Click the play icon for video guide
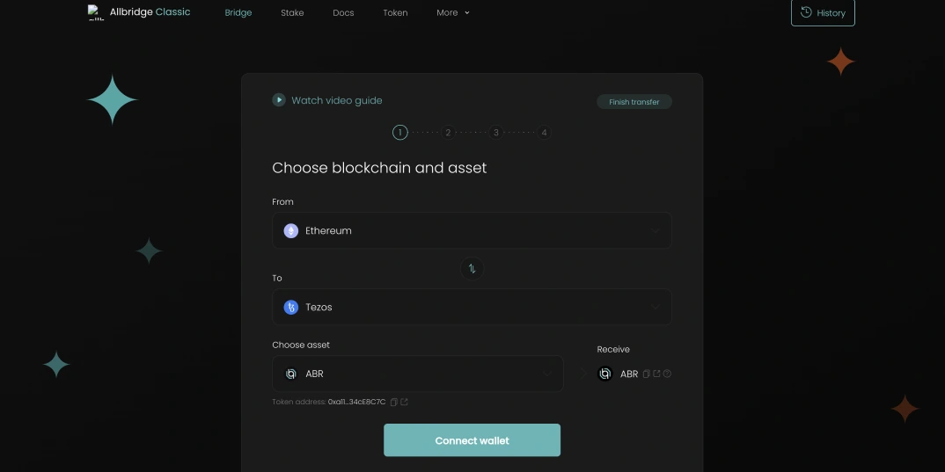 coord(279,100)
